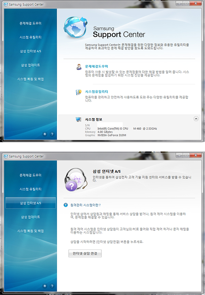205x295 pixels.
Task: Click help question icon in top window sidebar
Action: click(52, 134)
